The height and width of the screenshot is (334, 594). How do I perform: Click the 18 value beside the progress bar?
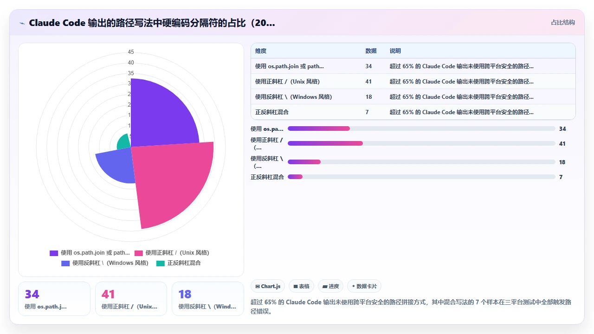[562, 162]
